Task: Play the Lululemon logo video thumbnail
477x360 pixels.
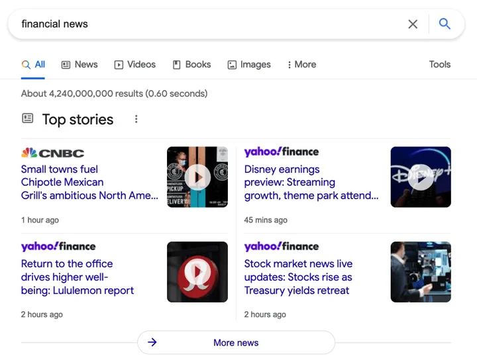Action: [197, 272]
